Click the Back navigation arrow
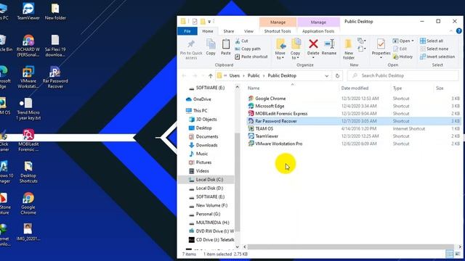Viewport: 465px width, 261px height. point(184,75)
